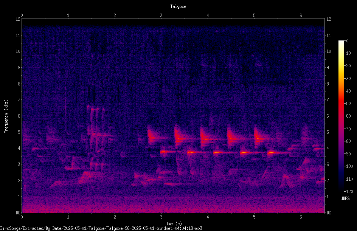Viewport: 357px width, 231px height.
Task: Click the vertical burst near 1.5 seconds
Action: click(95, 138)
